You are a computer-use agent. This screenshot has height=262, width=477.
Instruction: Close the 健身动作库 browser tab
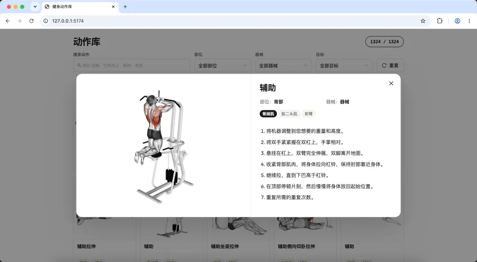coord(113,7)
